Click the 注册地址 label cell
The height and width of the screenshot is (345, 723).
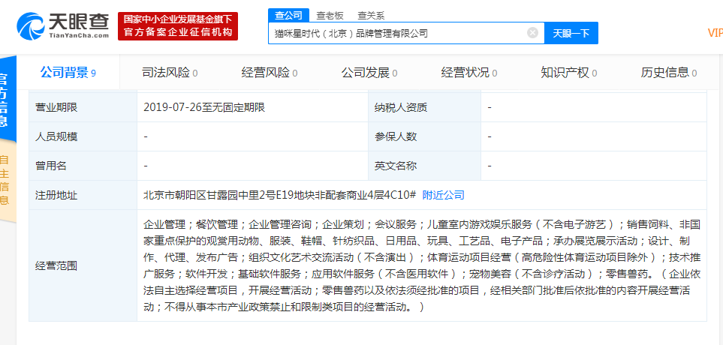83,195
